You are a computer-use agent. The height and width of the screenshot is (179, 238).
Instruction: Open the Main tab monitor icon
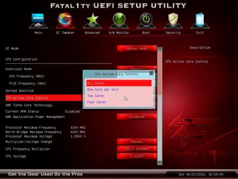tap(38, 21)
